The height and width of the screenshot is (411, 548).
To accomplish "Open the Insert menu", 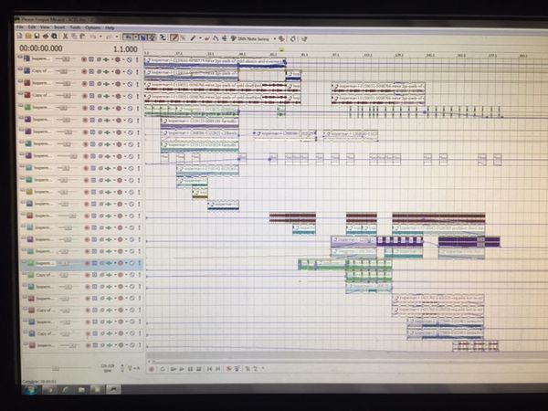I will 60,27.
